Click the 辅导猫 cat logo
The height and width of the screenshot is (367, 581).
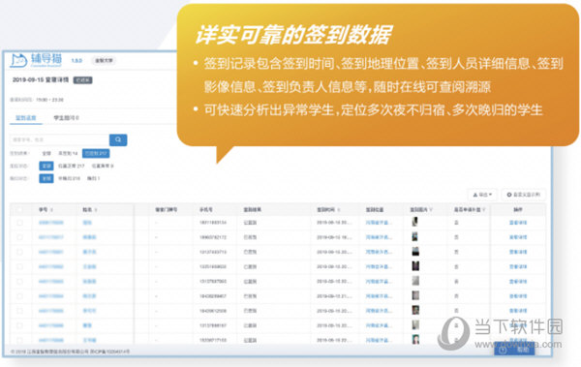tap(36, 60)
